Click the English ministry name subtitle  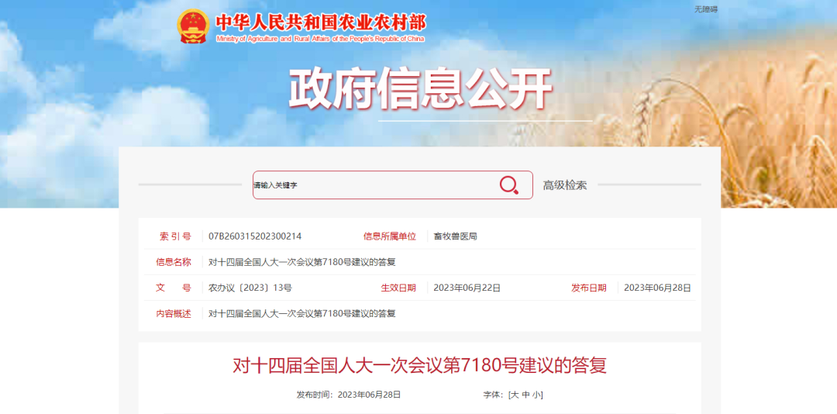[320, 39]
